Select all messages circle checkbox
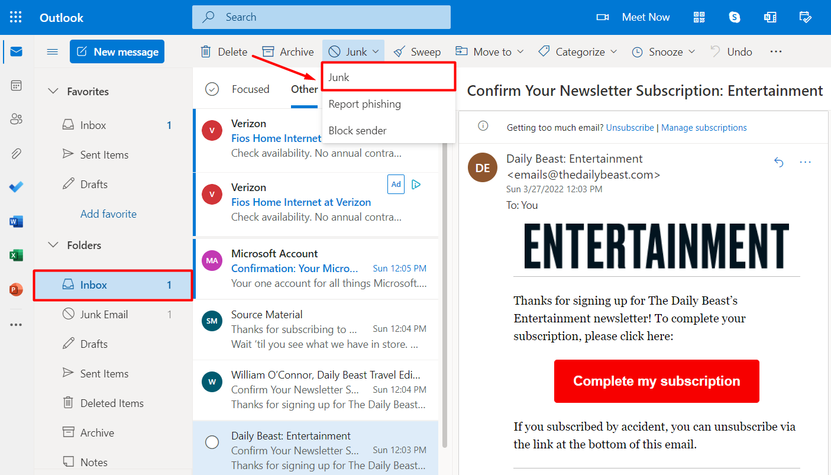This screenshot has width=831, height=475. (x=212, y=89)
